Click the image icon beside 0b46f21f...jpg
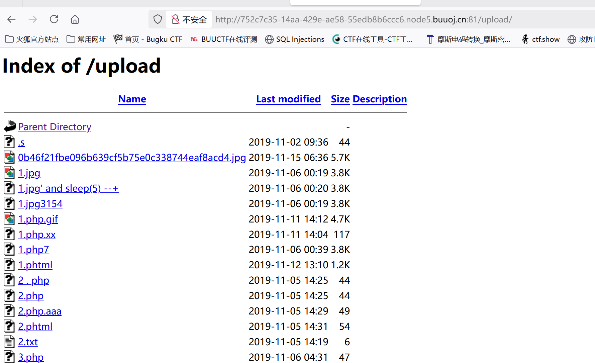Viewport: 595px width, 363px height. tap(9, 157)
